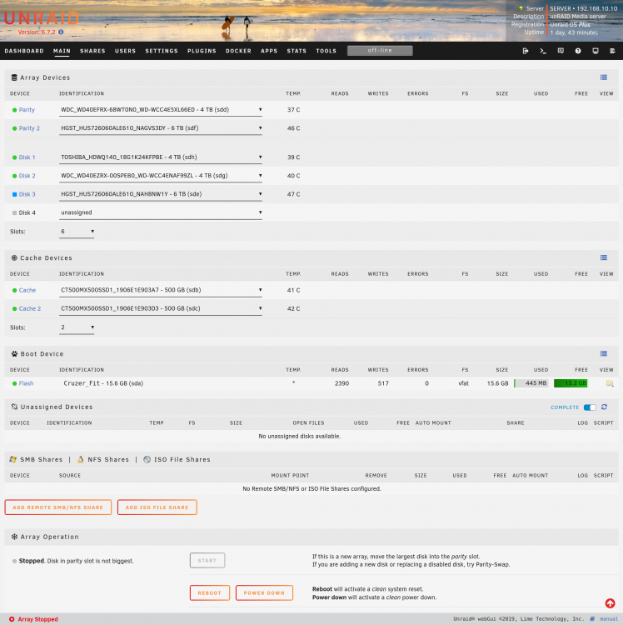Open the Parity disk identification dropdown
This screenshot has height=625, width=623.
(x=161, y=110)
